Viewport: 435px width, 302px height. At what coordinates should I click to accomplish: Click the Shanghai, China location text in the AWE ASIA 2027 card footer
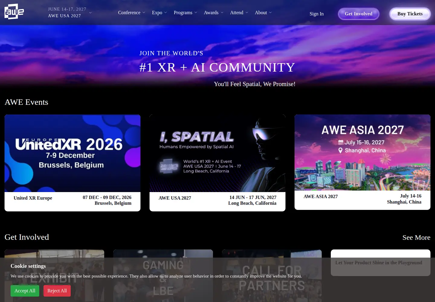pos(404,202)
